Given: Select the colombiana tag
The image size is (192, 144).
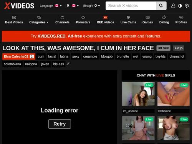Looking at the screenshot, I should [12, 64].
